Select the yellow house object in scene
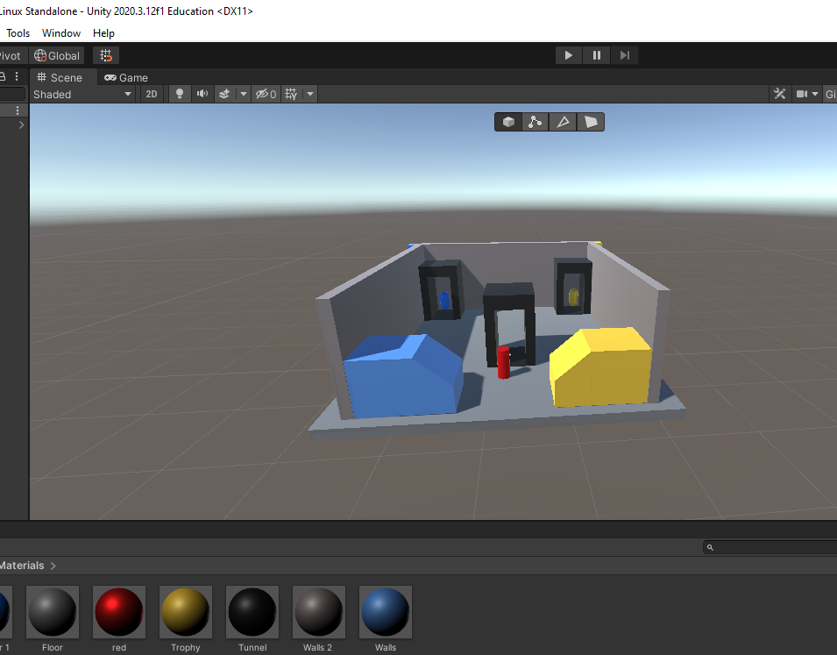The height and width of the screenshot is (655, 837). coord(600,367)
